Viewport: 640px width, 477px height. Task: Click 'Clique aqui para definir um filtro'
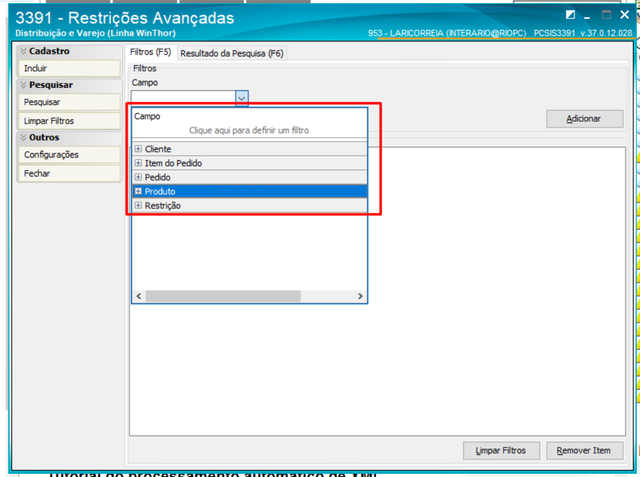[x=249, y=131]
